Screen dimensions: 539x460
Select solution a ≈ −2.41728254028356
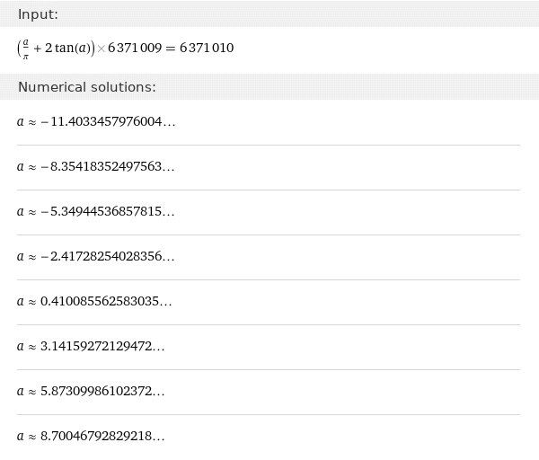(96, 256)
